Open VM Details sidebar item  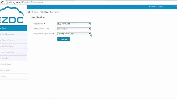pyautogui.click(x=14, y=58)
